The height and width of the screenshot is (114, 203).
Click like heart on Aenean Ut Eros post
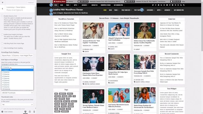pos(84,37)
